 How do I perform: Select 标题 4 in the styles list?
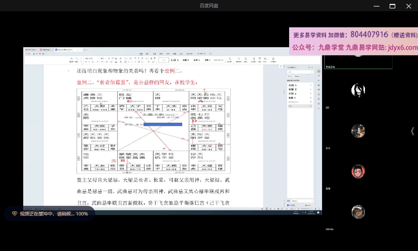coord(291,98)
